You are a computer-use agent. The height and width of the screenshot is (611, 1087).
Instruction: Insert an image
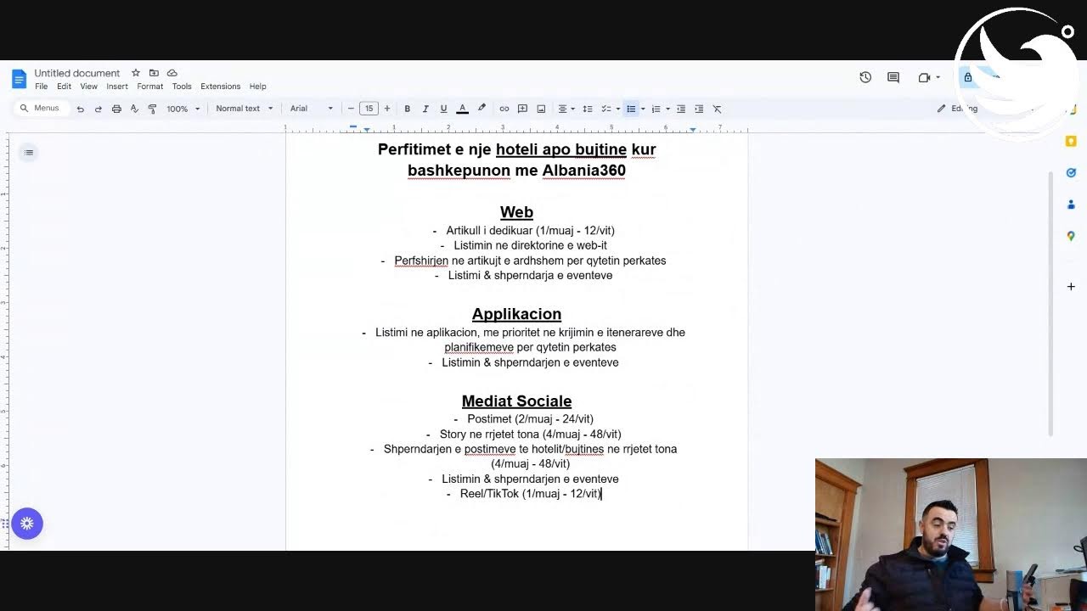click(x=541, y=109)
